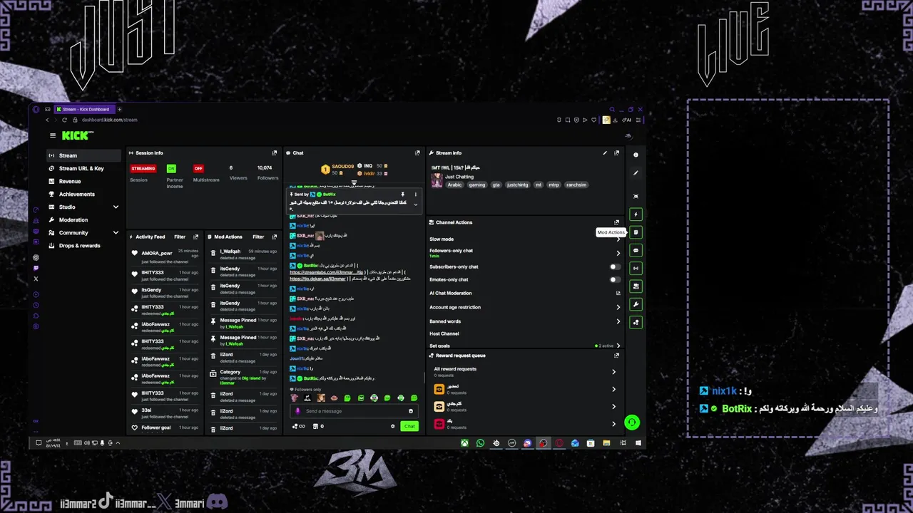
Task: Filter the Activity Feed
Action: (x=180, y=237)
